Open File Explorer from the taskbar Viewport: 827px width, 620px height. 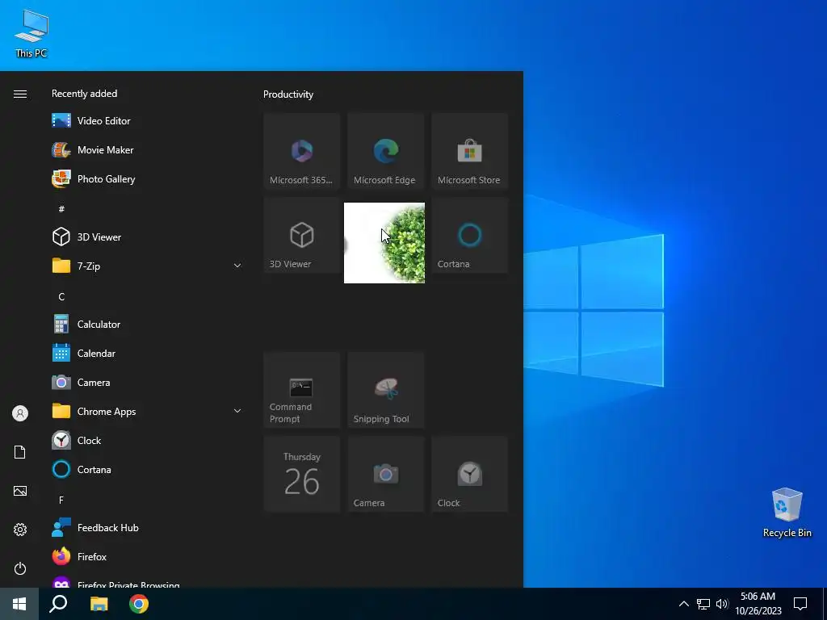pos(99,604)
